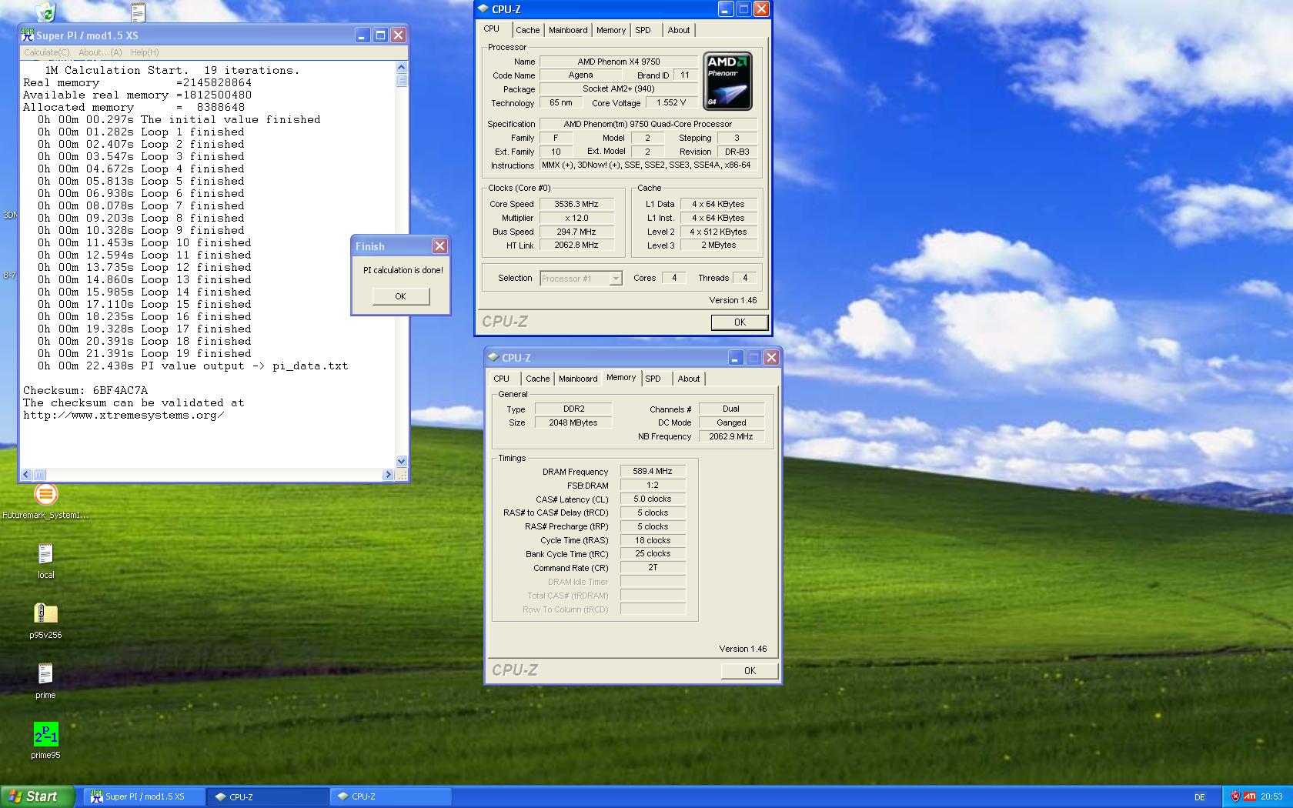Activate the first CPU-Z taskbar button
This screenshot has height=808, width=1293.
267,797
